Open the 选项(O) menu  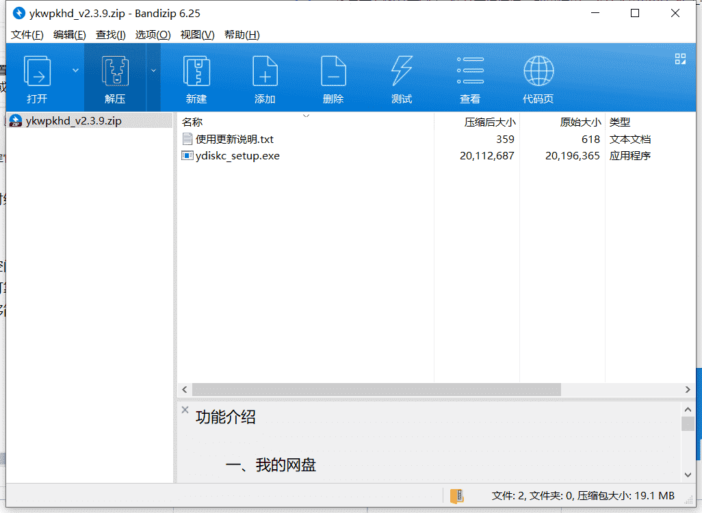[153, 35]
